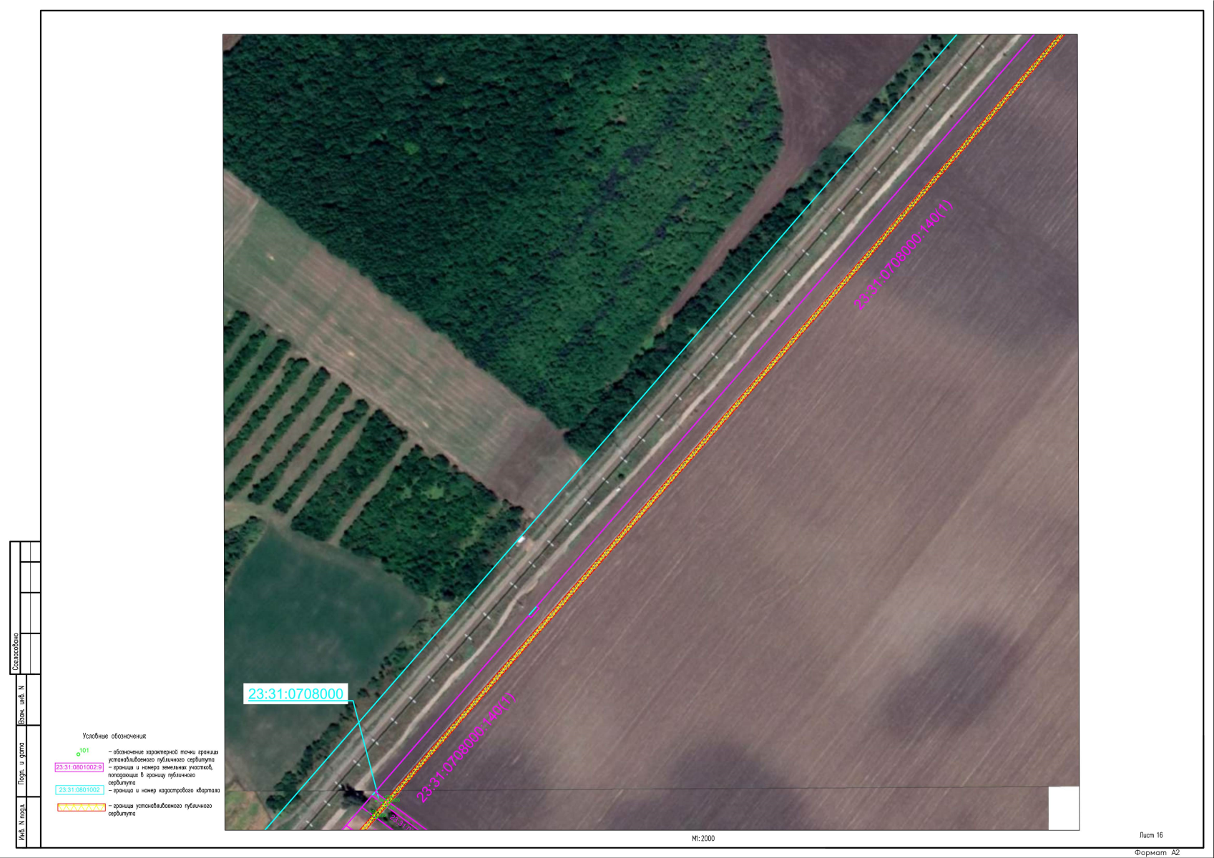Image resolution: width=1214 pixels, height=858 pixels.
Task: Select the cyan "23:31:0801002" legend box
Action: point(79,790)
